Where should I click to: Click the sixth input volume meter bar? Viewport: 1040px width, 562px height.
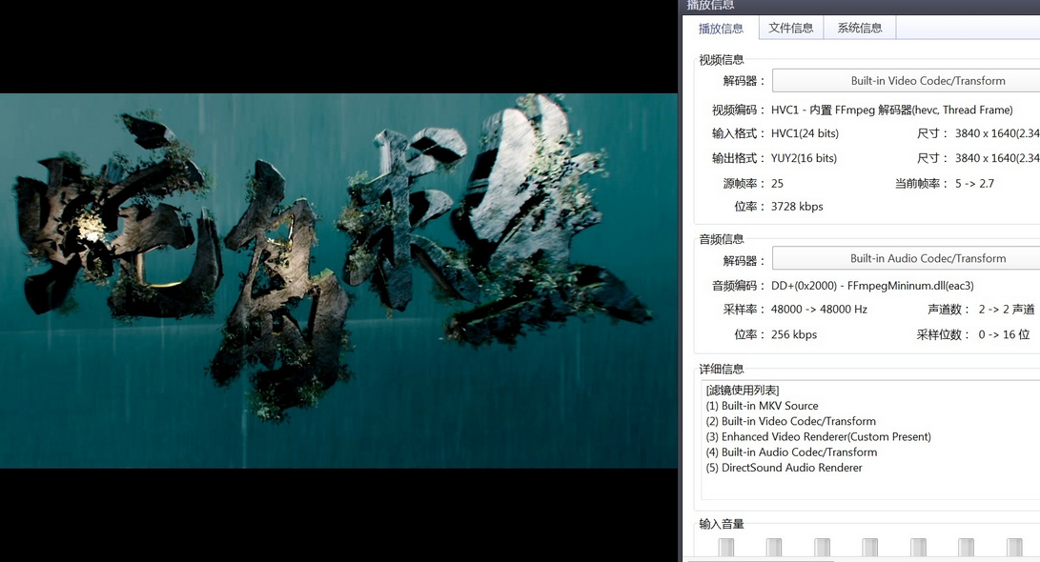coord(967,548)
